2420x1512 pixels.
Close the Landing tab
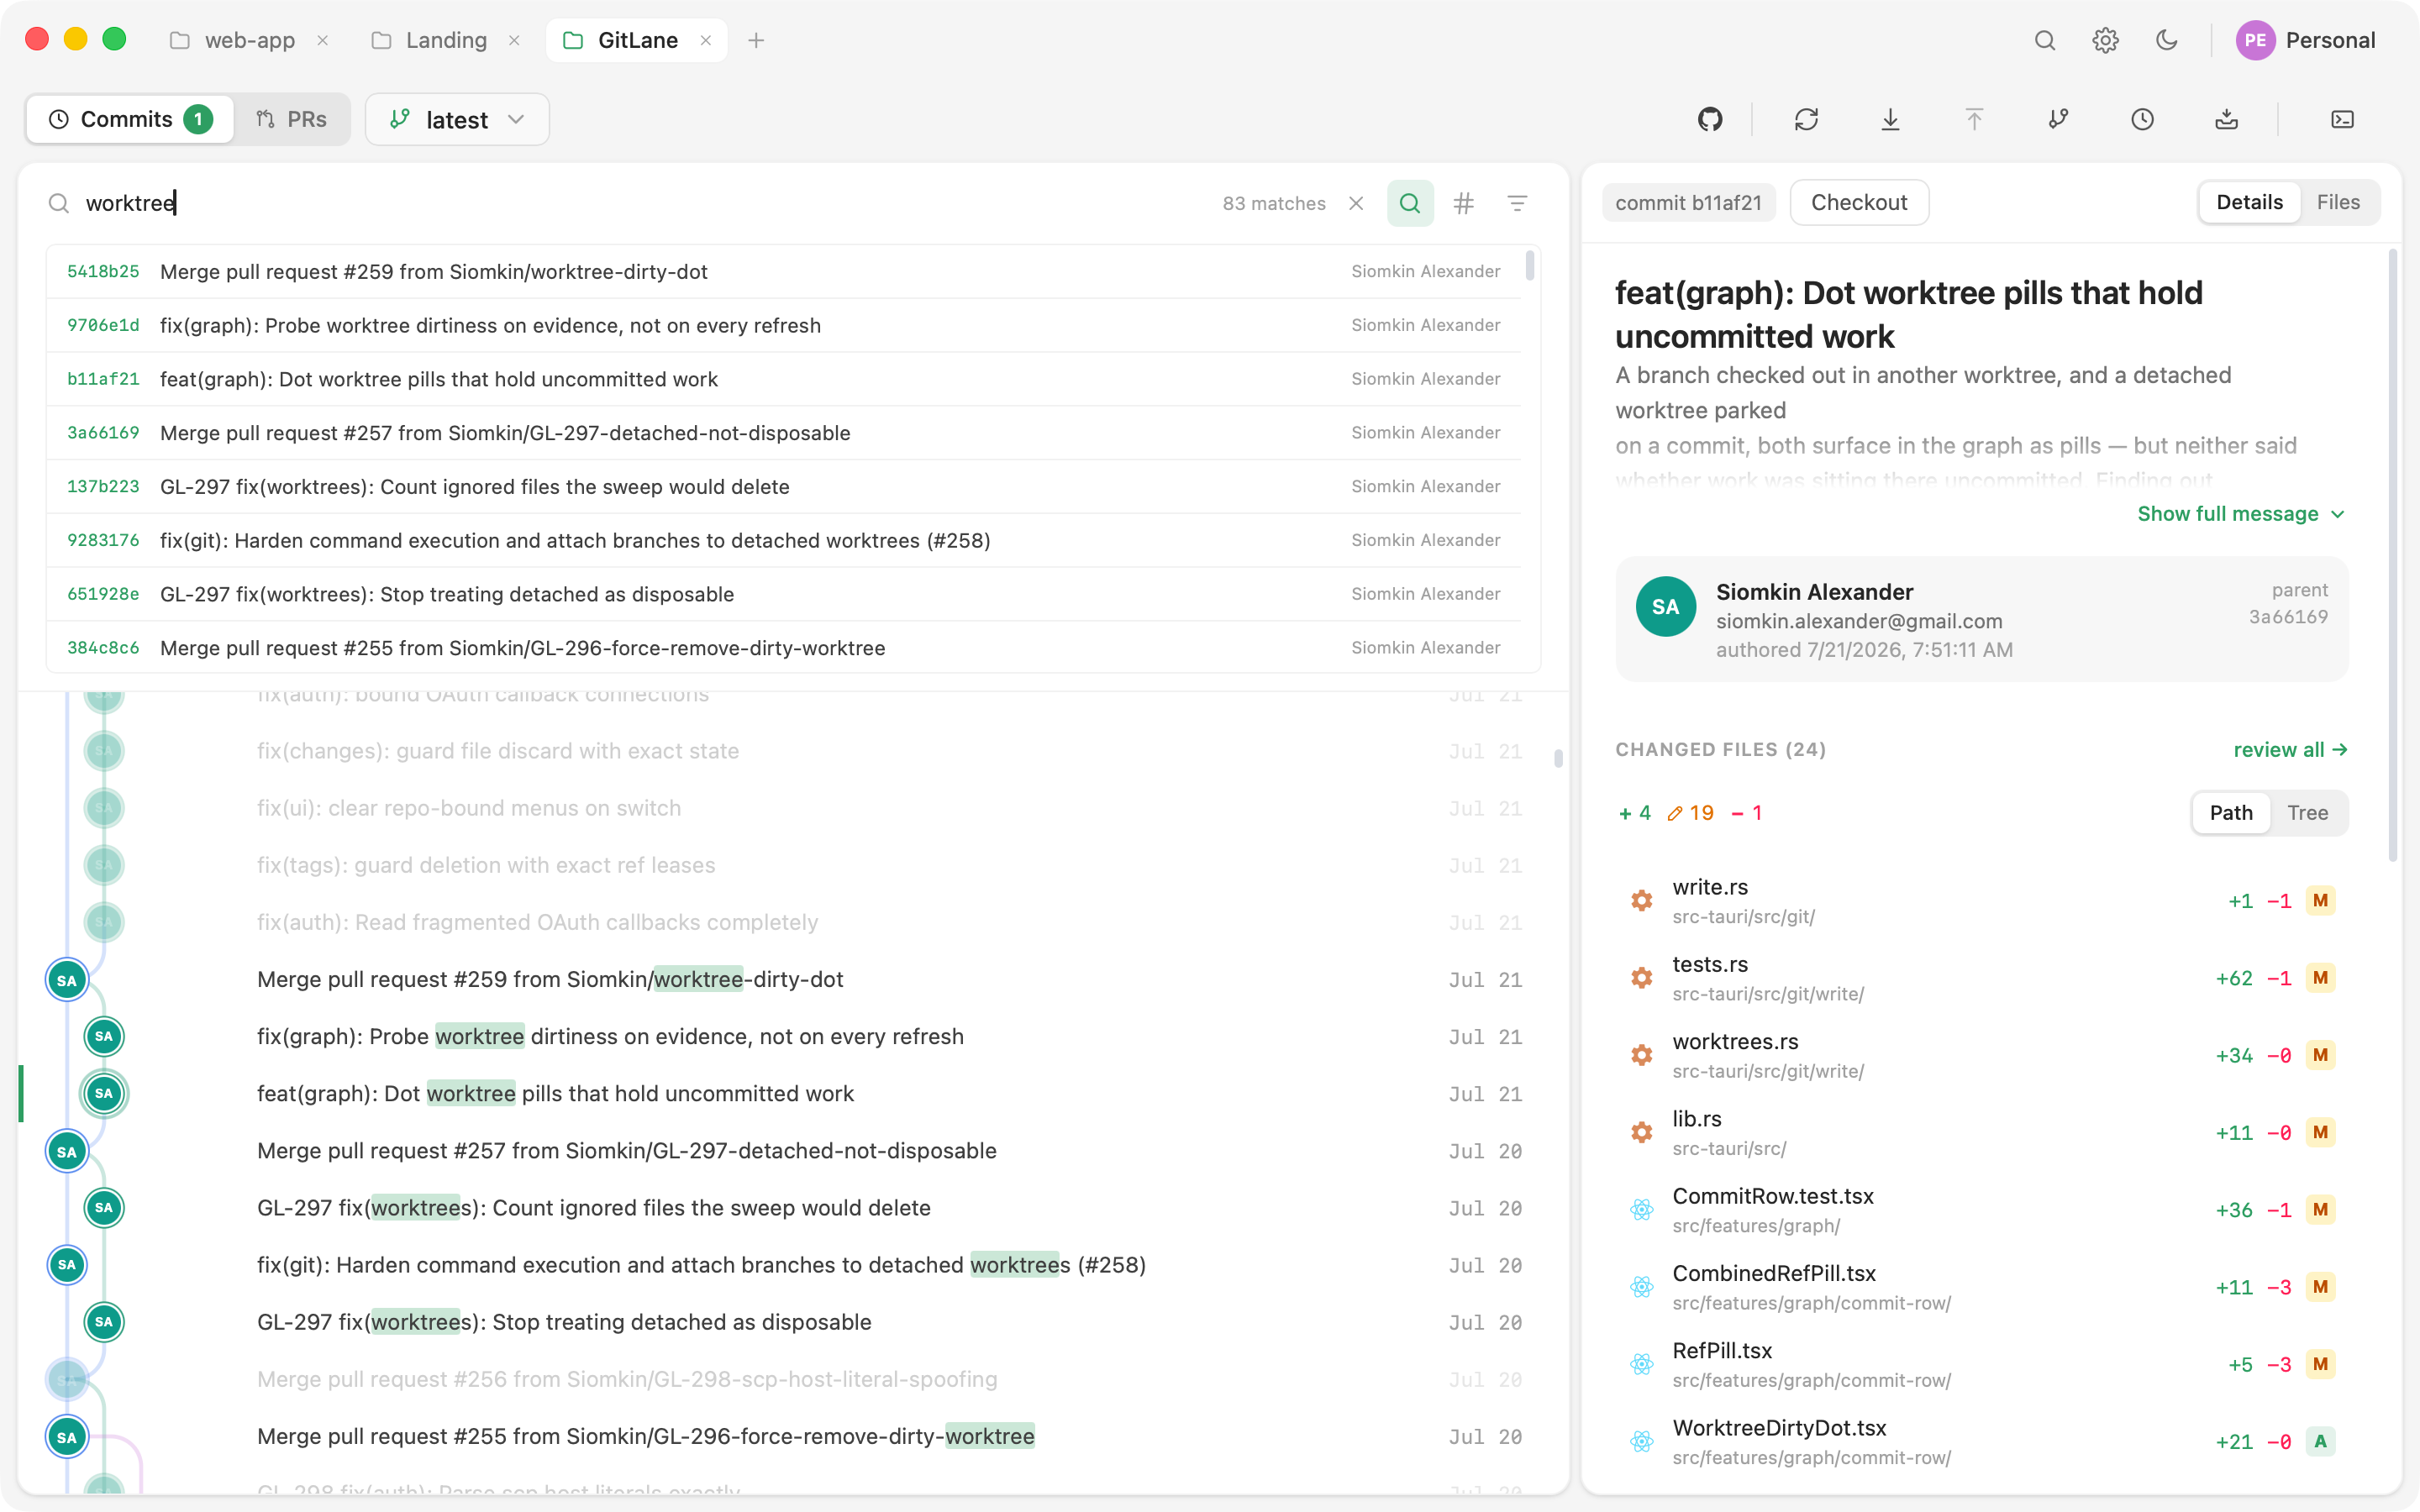514,40
